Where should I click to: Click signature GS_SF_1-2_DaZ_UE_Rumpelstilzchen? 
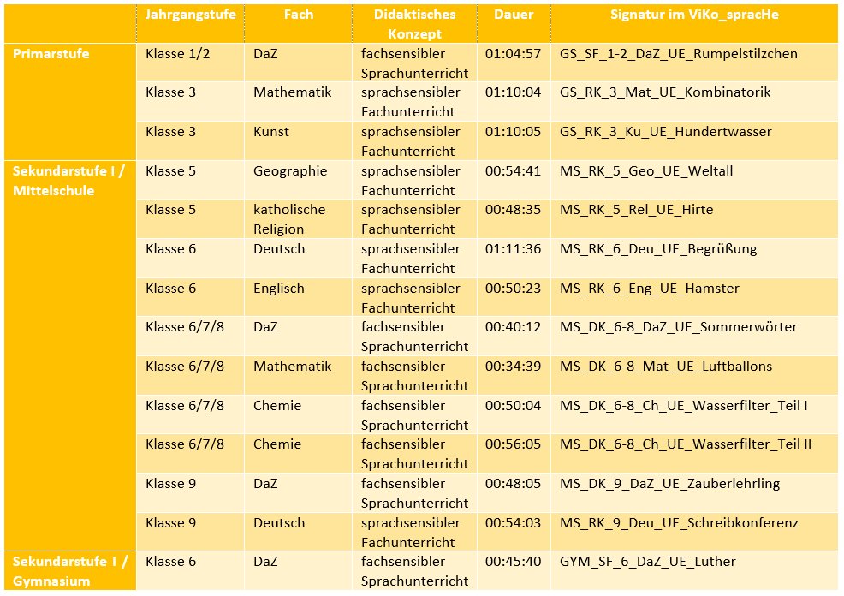[x=678, y=54]
